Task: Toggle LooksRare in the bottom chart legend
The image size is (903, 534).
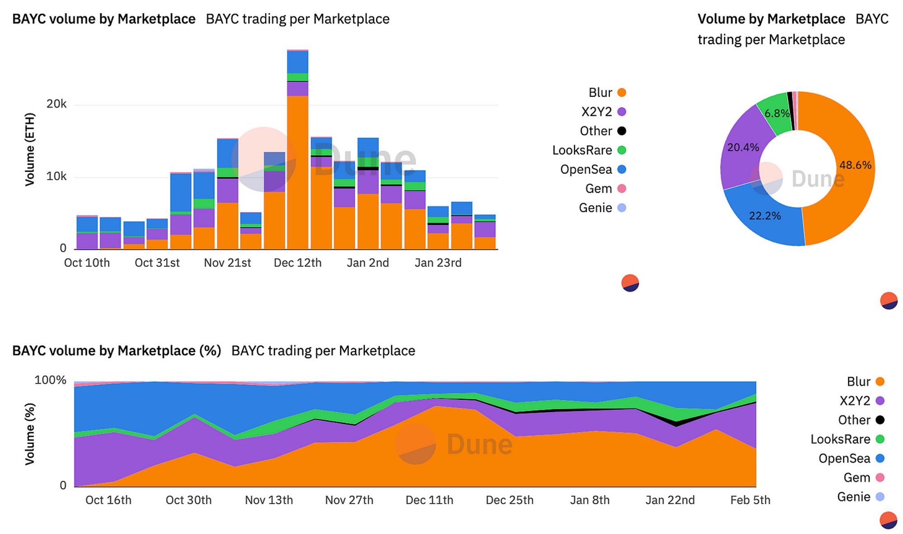Action: pyautogui.click(x=847, y=439)
